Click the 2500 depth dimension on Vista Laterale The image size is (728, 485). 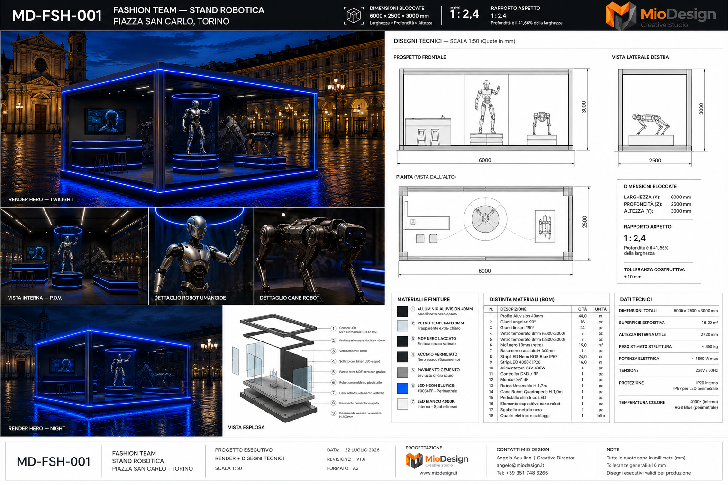coord(655,161)
